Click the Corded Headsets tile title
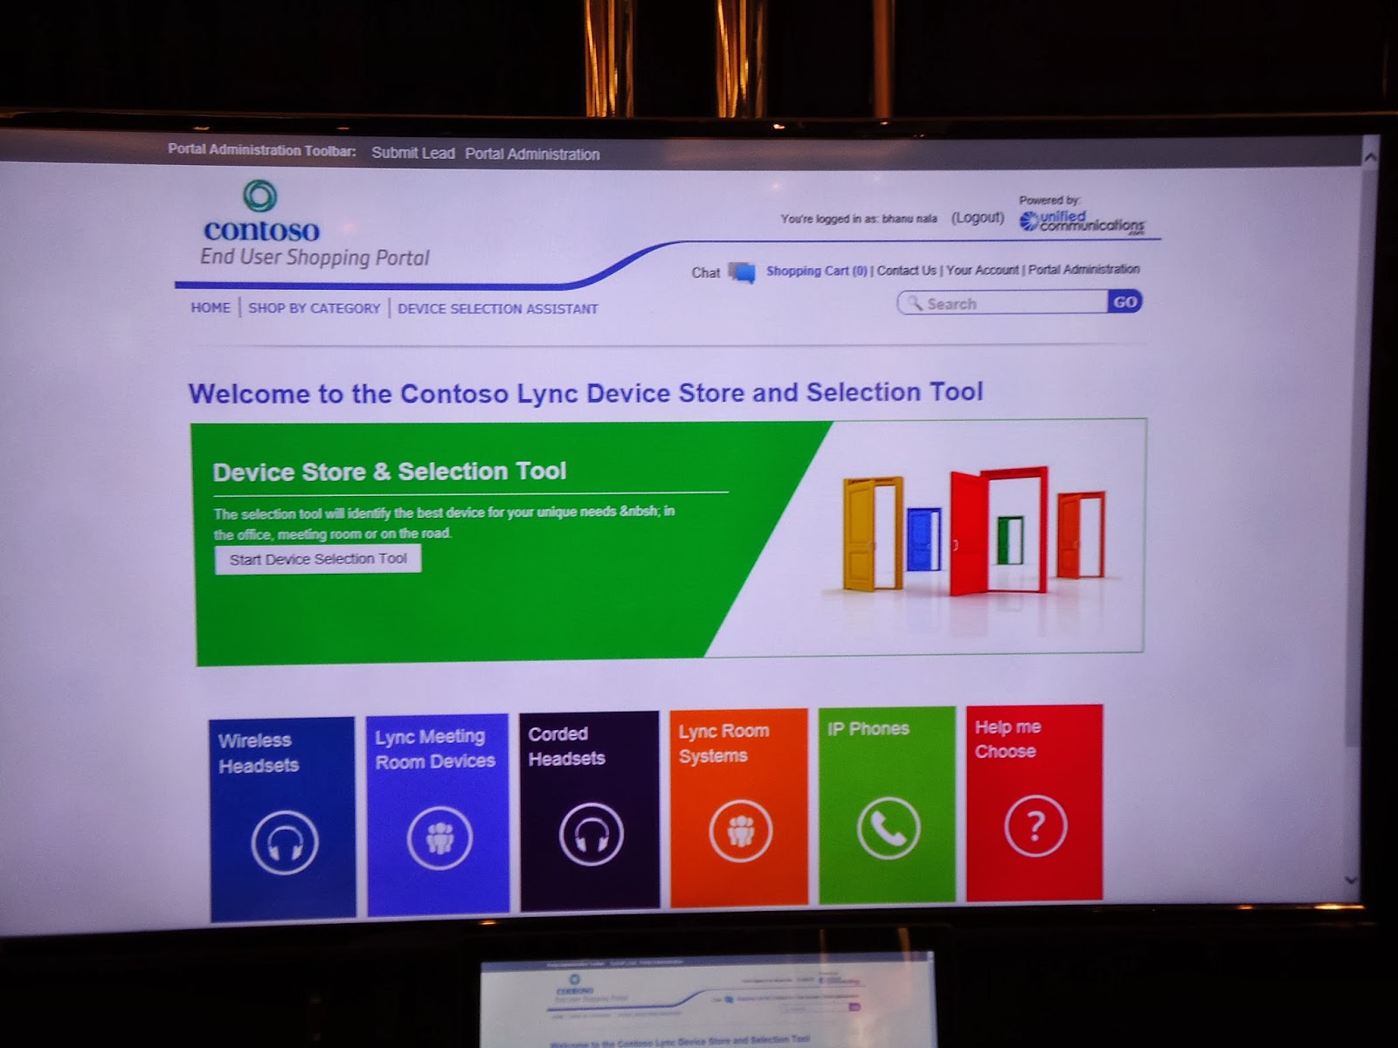 click(566, 746)
